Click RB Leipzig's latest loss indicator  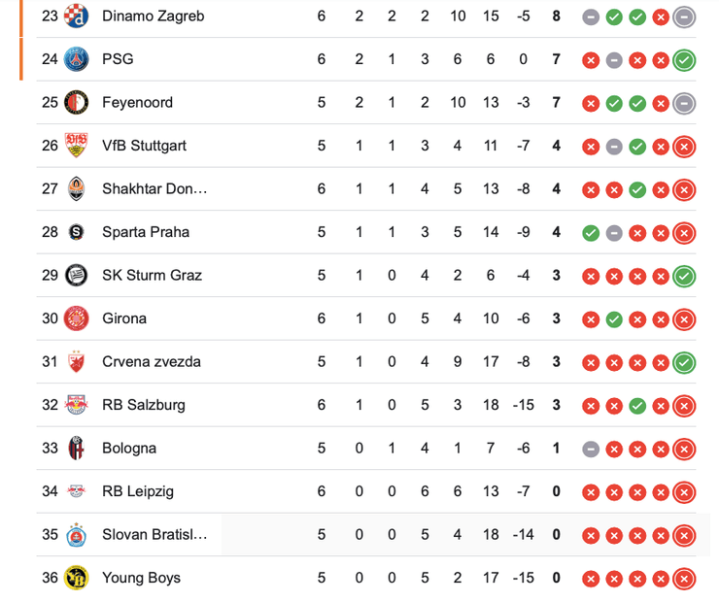pyautogui.click(x=684, y=492)
